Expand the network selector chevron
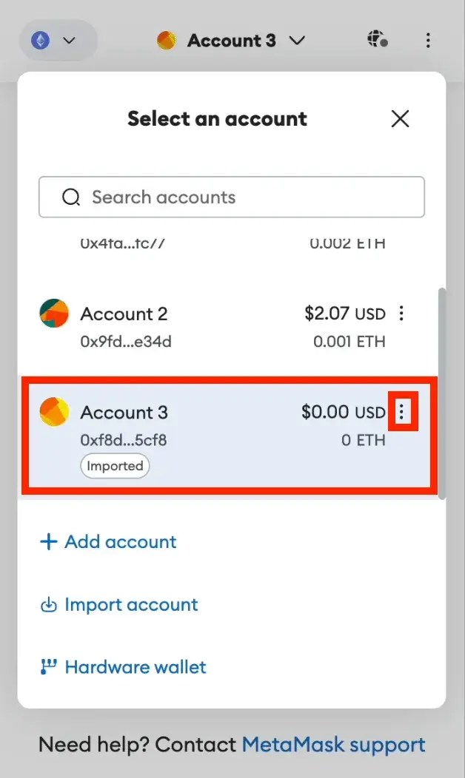 coord(70,41)
